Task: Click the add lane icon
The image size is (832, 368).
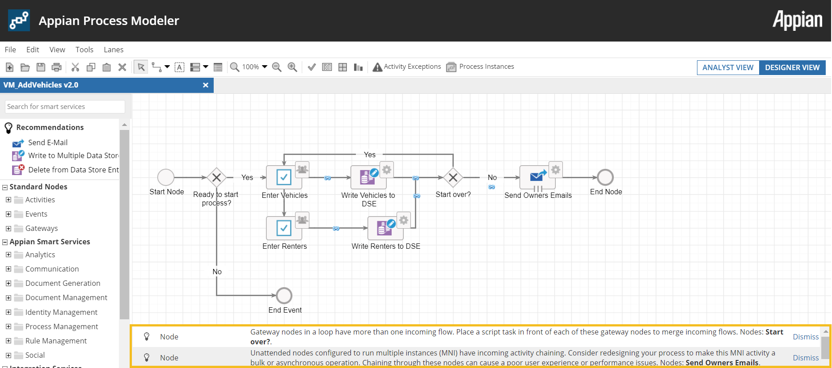Action: click(195, 67)
